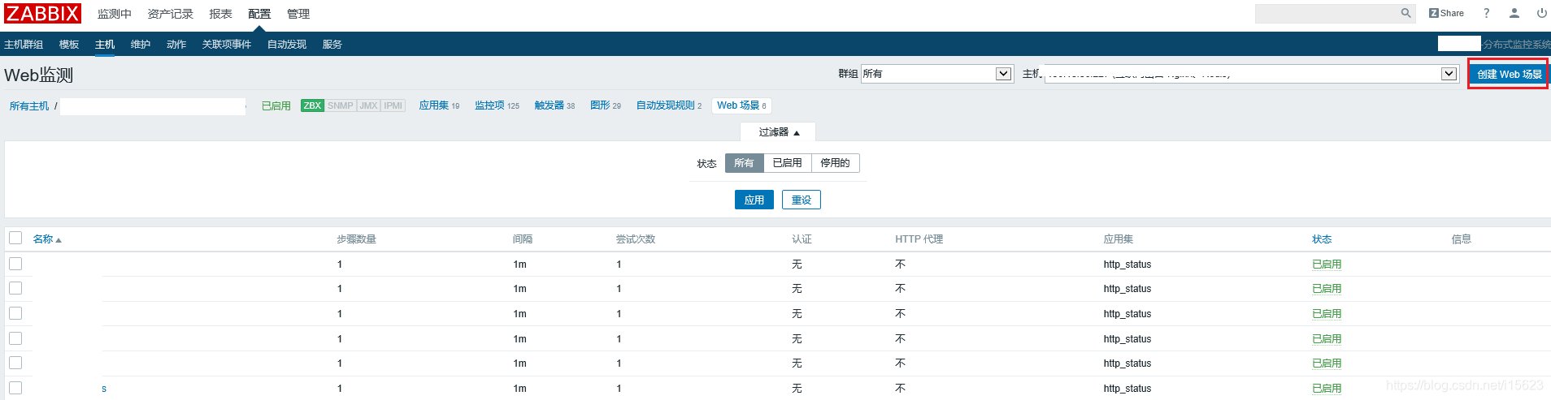Click 创建 Web 场景 button
The width and height of the screenshot is (1551, 400).
coord(1509,74)
